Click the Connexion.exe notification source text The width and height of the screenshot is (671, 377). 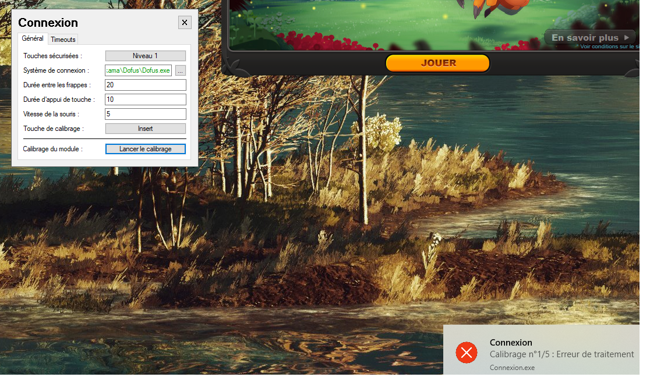coord(512,368)
